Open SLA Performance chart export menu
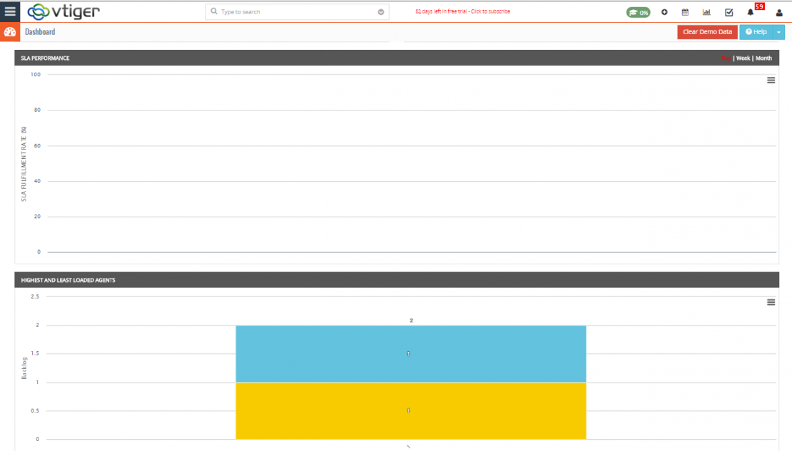Image resolution: width=792 pixels, height=451 pixels. (771, 81)
